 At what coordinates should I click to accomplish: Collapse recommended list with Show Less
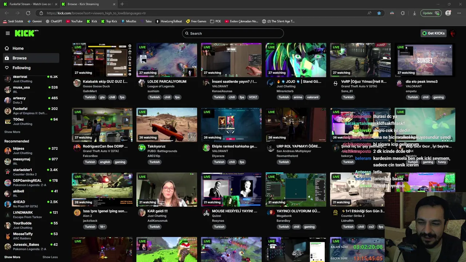50,257
